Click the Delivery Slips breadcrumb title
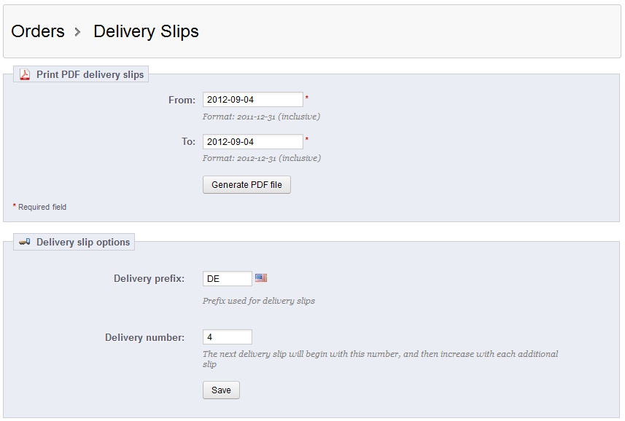Image resolution: width=625 pixels, height=421 pixels. coord(146,31)
